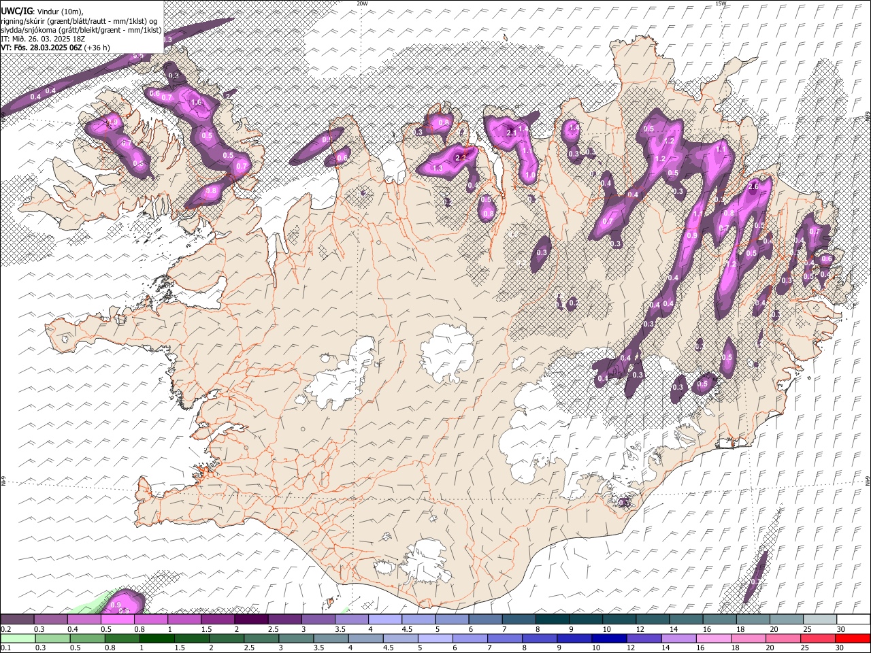Click the 'IT: Mið. 26. 03. 2025 18Z' initial time line
Viewport: 871px width, 653px height.
[43, 39]
